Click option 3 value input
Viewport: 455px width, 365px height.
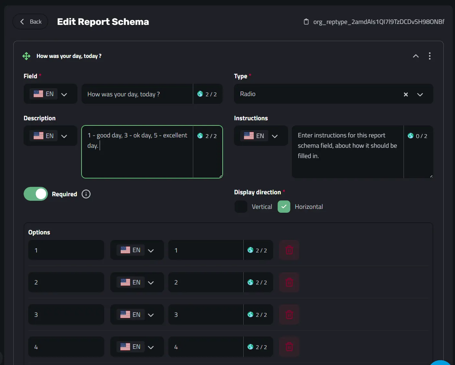tap(66, 315)
